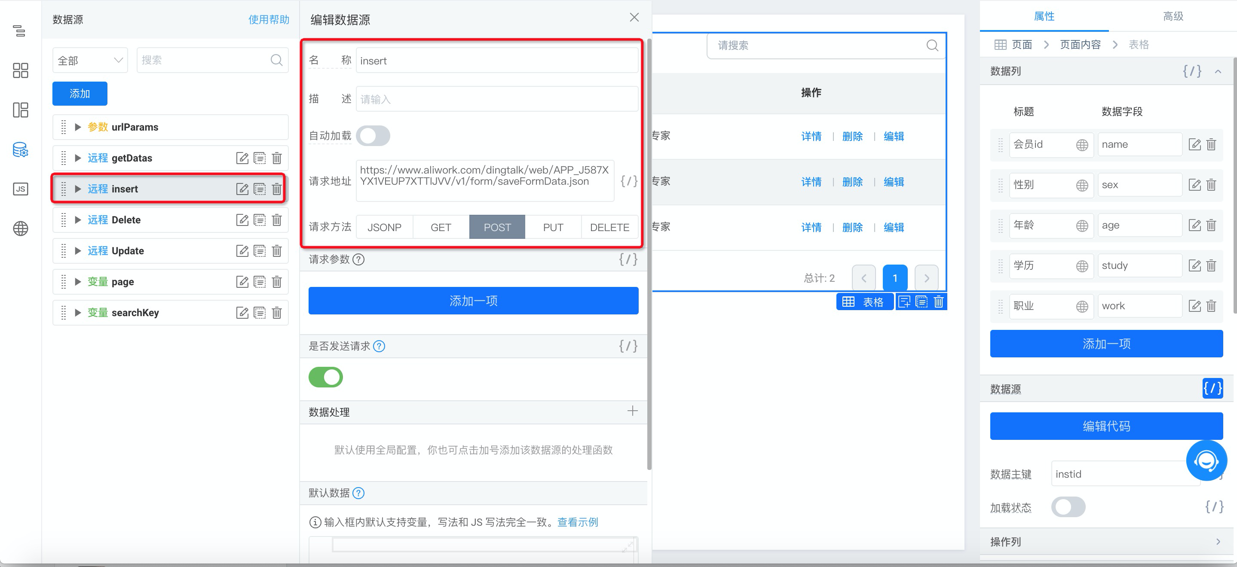The width and height of the screenshot is (1237, 567).
Task: Copy the getDatas data source
Action: [x=260, y=158]
